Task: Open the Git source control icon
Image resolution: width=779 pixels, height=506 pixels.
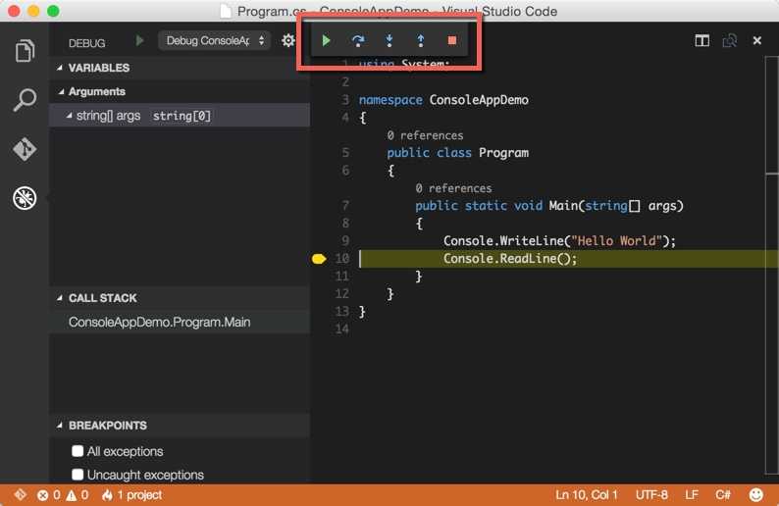Action: [x=25, y=148]
